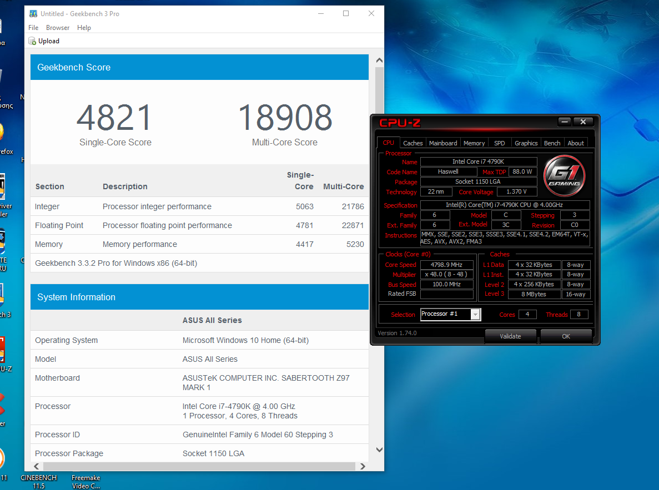Click the scroll left arrow in Geekbench
The width and height of the screenshot is (659, 490).
point(37,467)
